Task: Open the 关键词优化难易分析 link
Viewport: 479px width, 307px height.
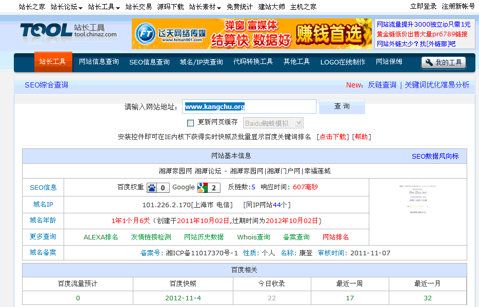Action: (x=437, y=85)
